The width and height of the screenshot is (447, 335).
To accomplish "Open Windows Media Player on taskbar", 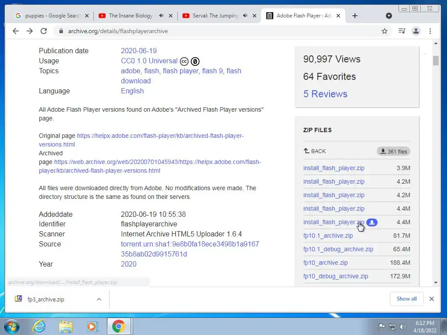I will pos(92,326).
